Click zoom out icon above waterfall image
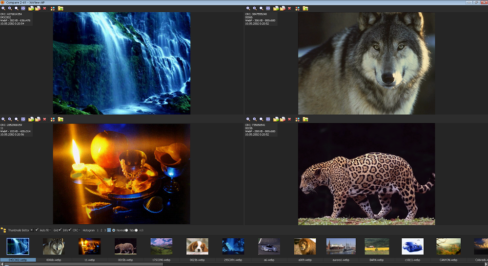The height and width of the screenshot is (266, 488). tap(3, 8)
